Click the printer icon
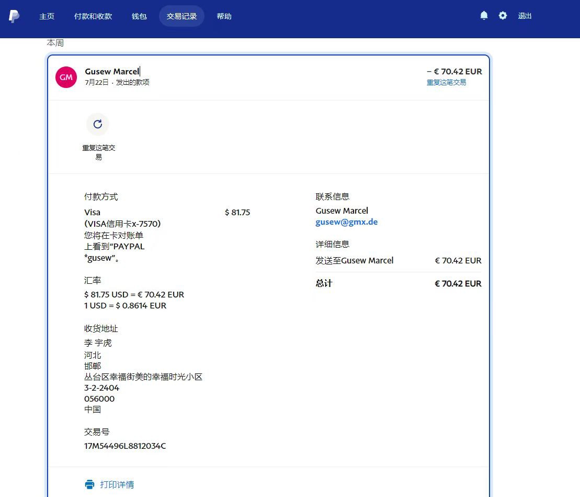580x497 pixels. click(x=90, y=484)
